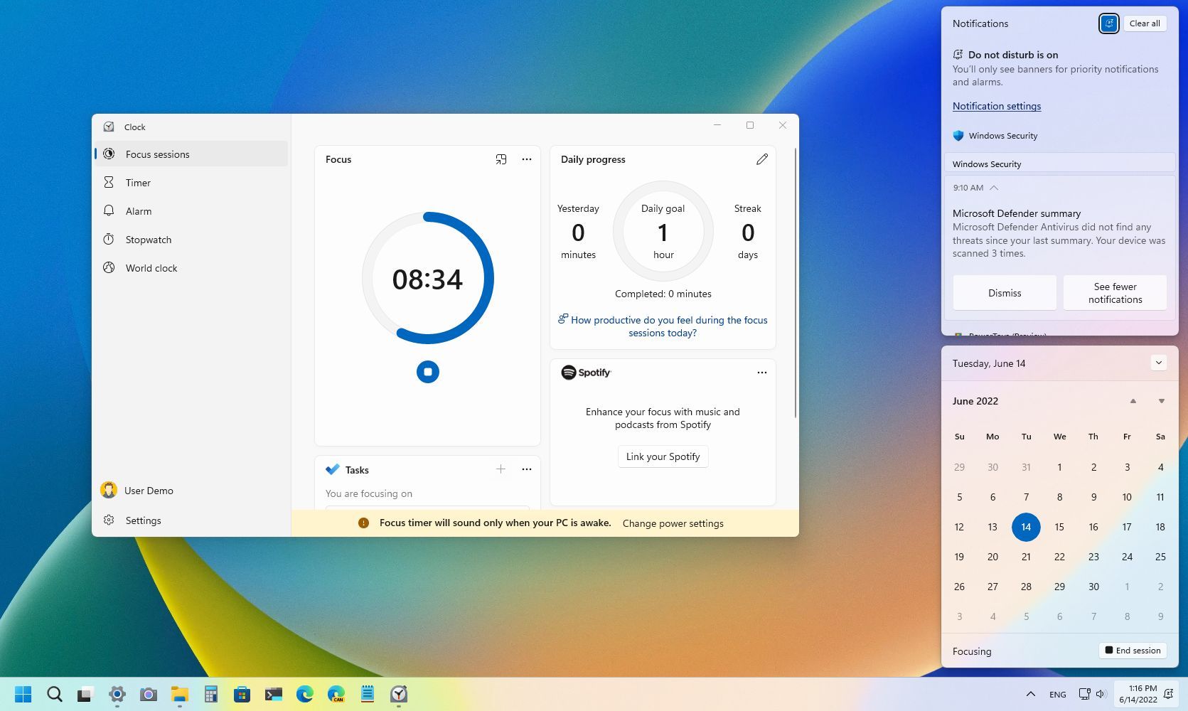This screenshot has height=711, width=1188.
Task: Launch Microsoft Edge from the taskbar
Action: pos(305,694)
